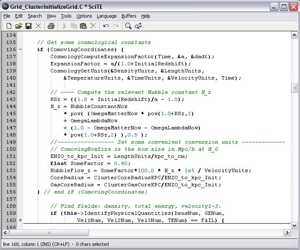Click the Paste clipboard icon in toolbar
The image size is (300, 250).
pyautogui.click(x=83, y=26)
